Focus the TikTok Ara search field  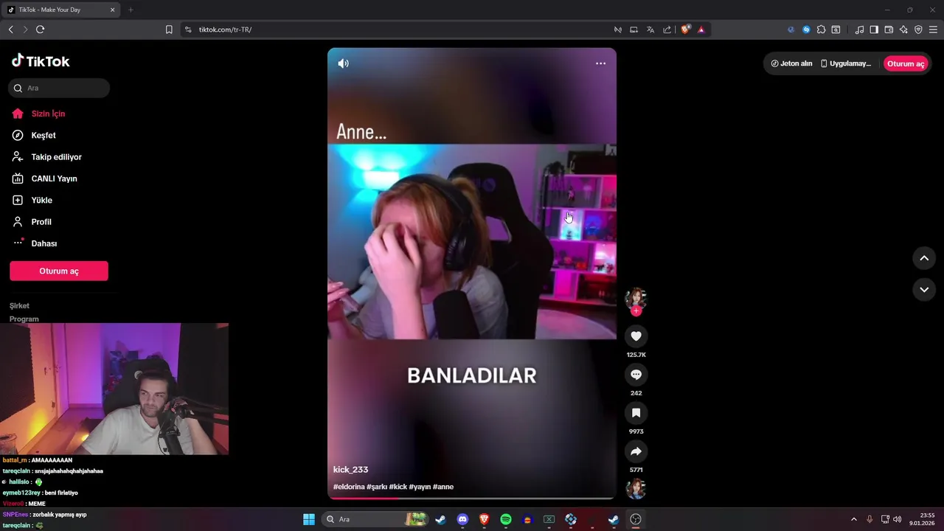tap(59, 88)
